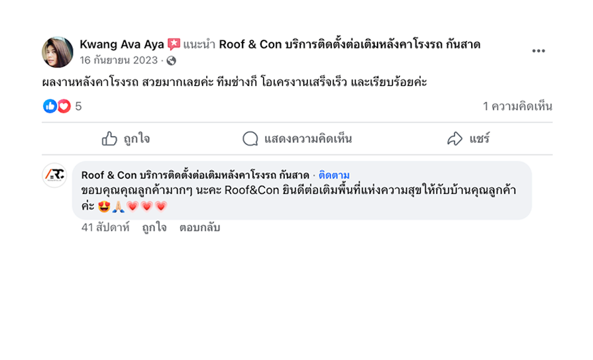Share the post using แชร์

(x=468, y=139)
